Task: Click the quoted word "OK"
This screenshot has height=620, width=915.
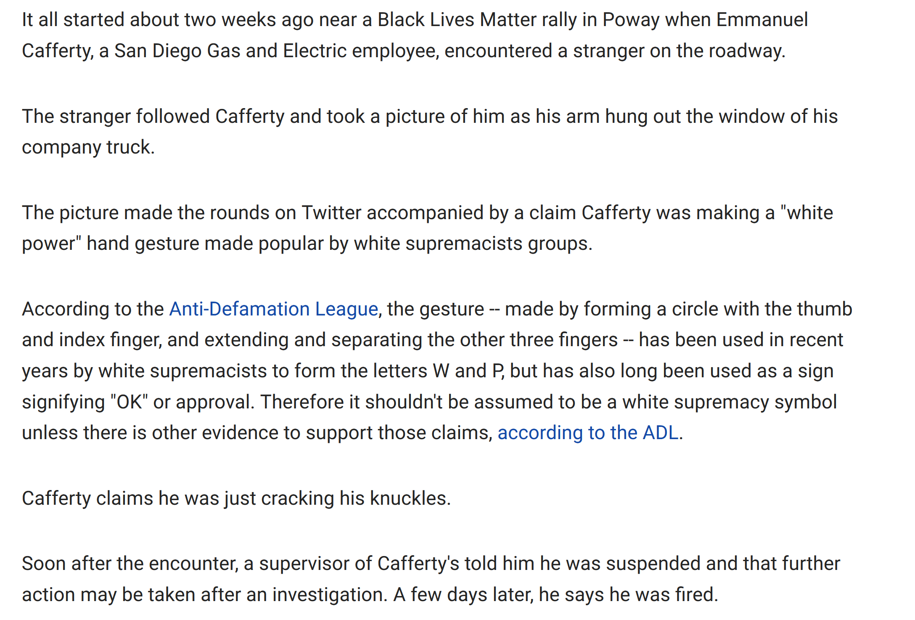Action: [x=129, y=402]
